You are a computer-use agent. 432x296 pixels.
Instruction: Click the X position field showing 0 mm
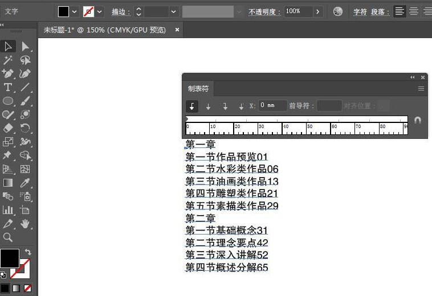(x=273, y=105)
